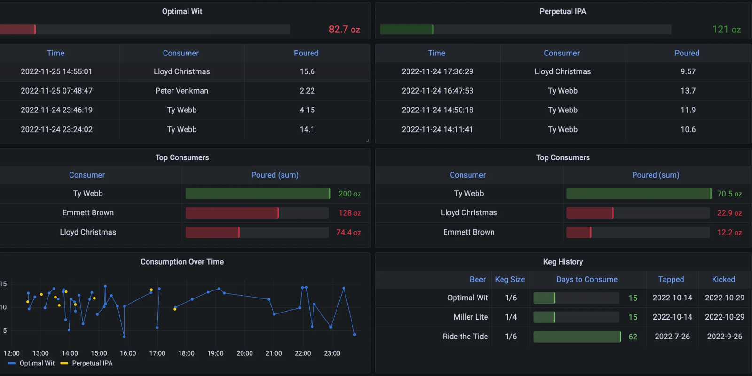This screenshot has height=376, width=752.
Task: Click the Lloyd Christmas 22.9 oz bar
Action: (x=638, y=213)
